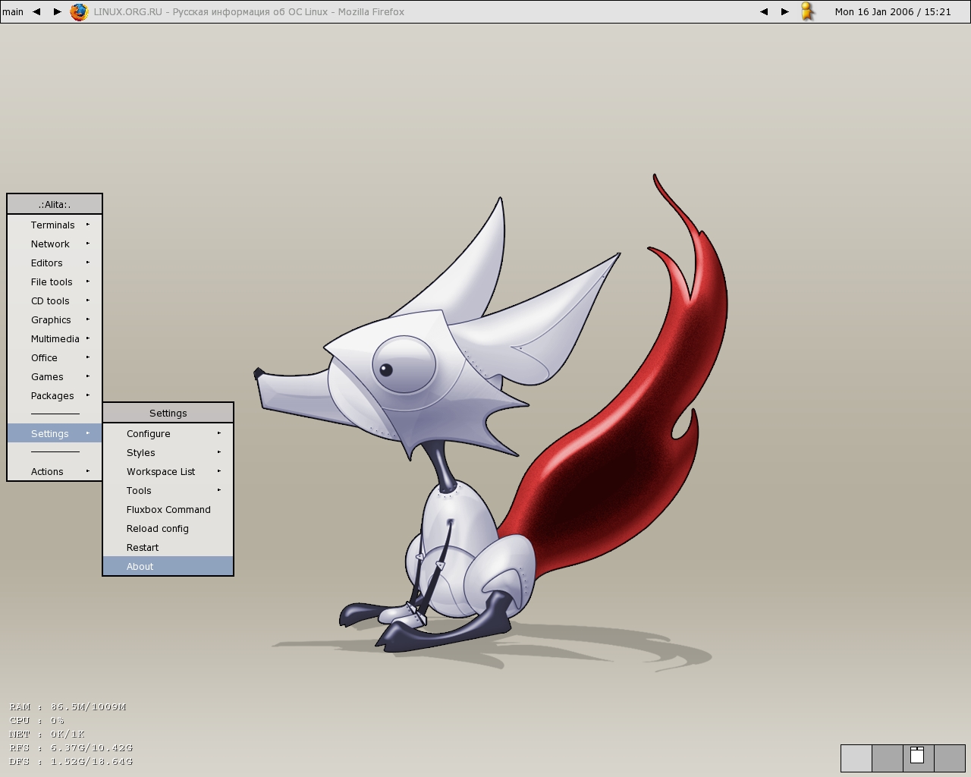The height and width of the screenshot is (777, 971).
Task: Expand the Tools submenu
Action: (x=168, y=490)
